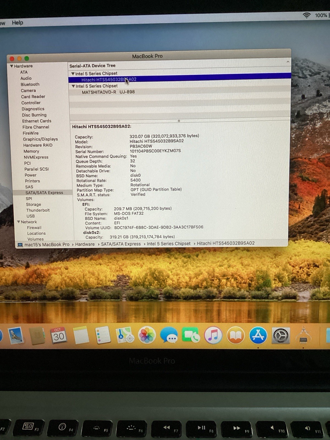
Task: Click the battery 100% indicator in menu bar
Action: coord(321,15)
